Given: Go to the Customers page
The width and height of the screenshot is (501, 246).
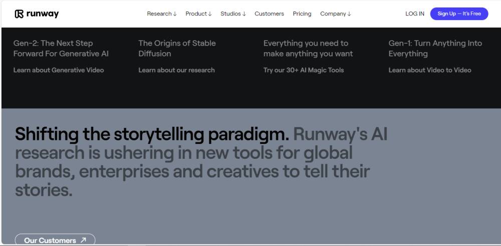Looking at the screenshot, I should pyautogui.click(x=270, y=14).
